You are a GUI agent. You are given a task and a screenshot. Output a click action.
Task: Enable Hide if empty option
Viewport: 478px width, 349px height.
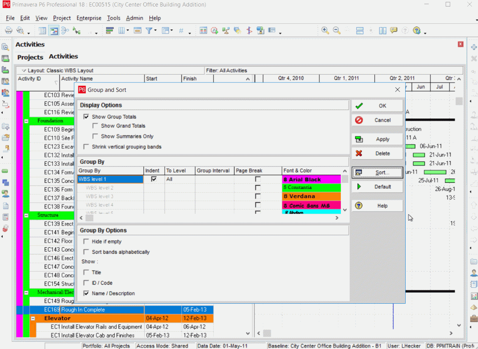pos(86,241)
